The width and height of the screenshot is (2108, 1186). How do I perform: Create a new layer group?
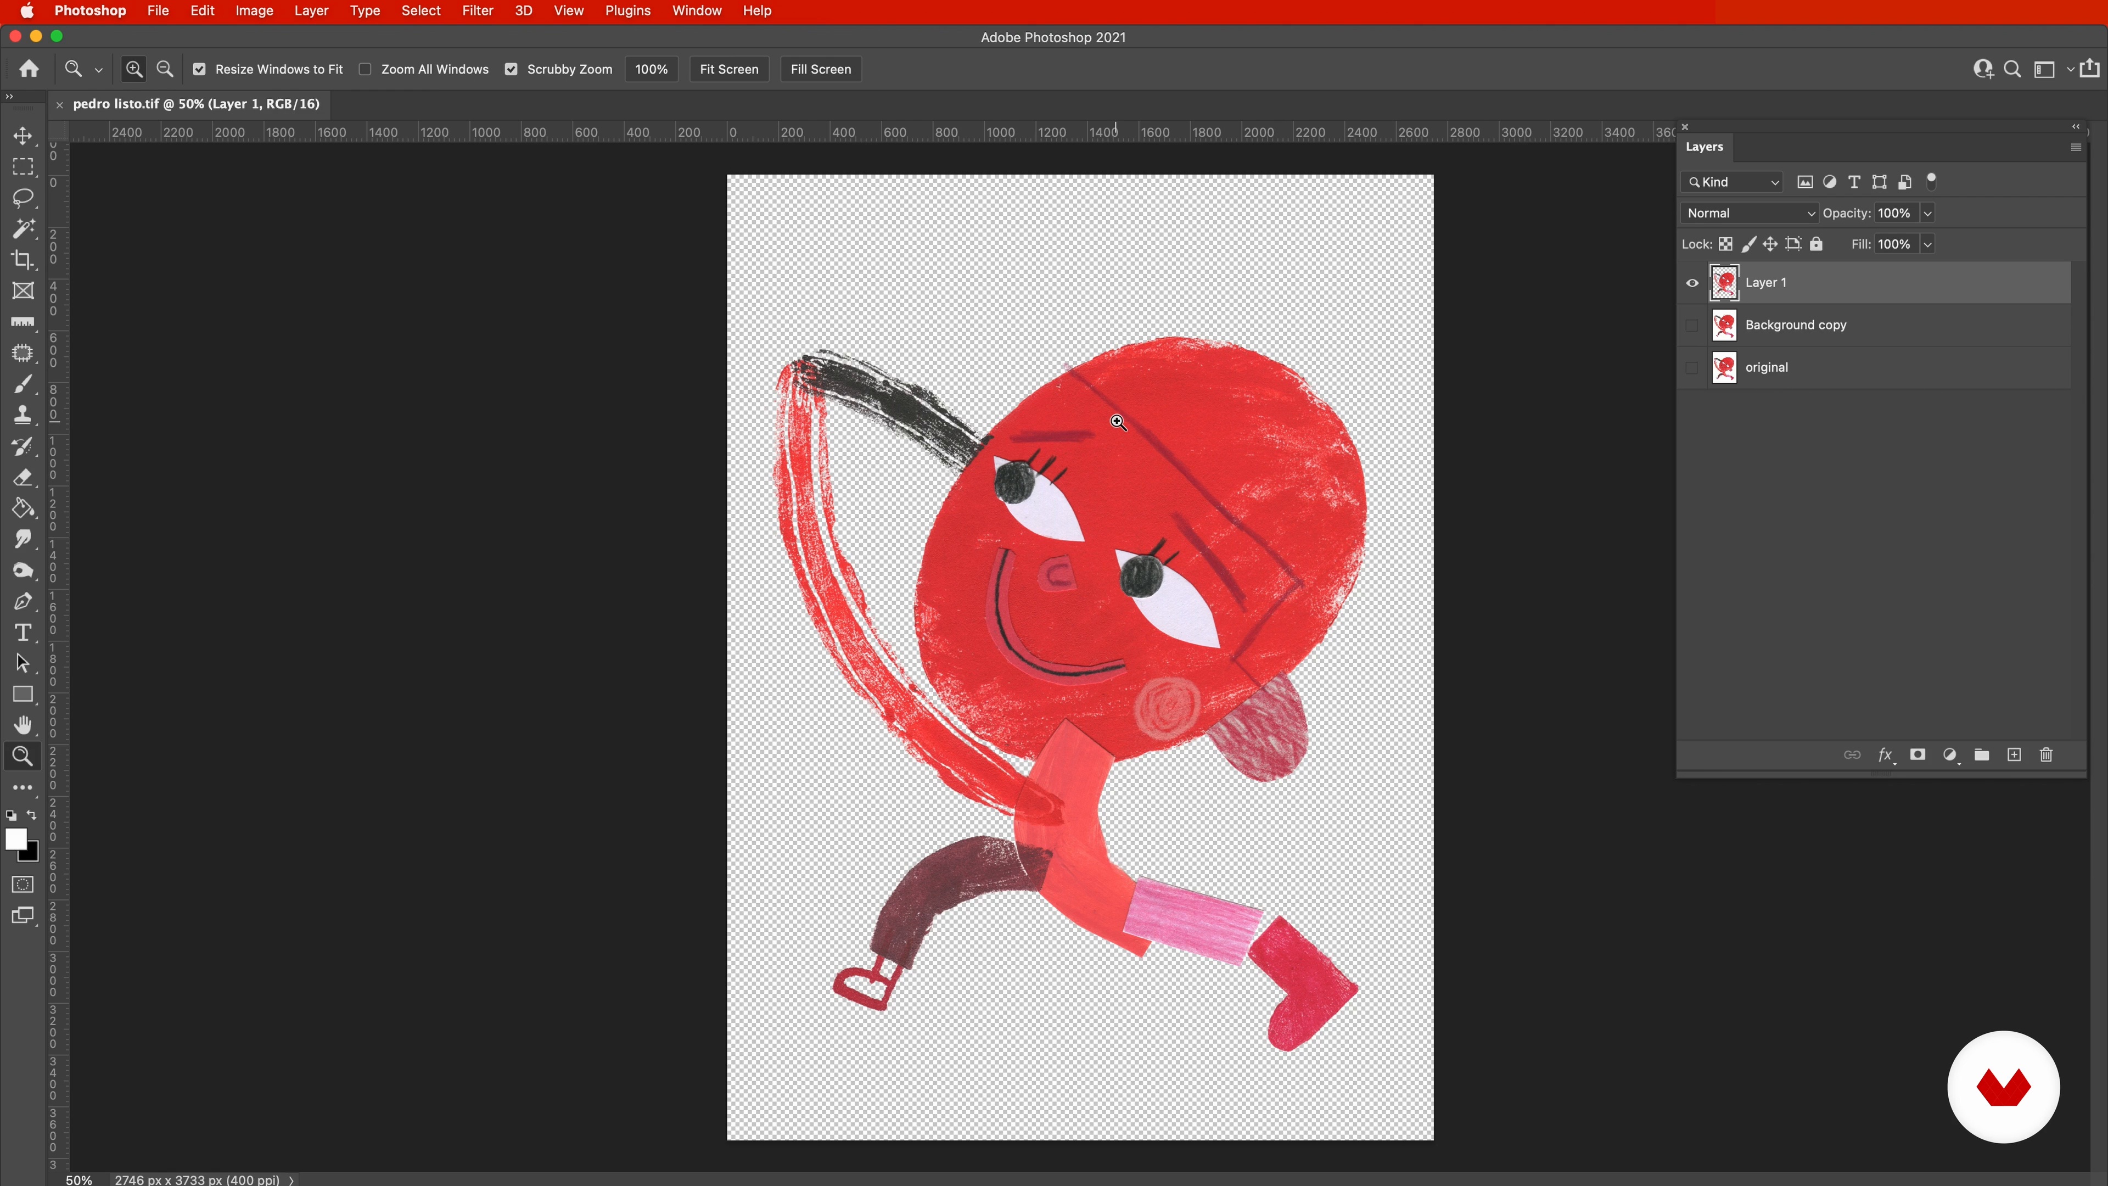[x=1982, y=754]
